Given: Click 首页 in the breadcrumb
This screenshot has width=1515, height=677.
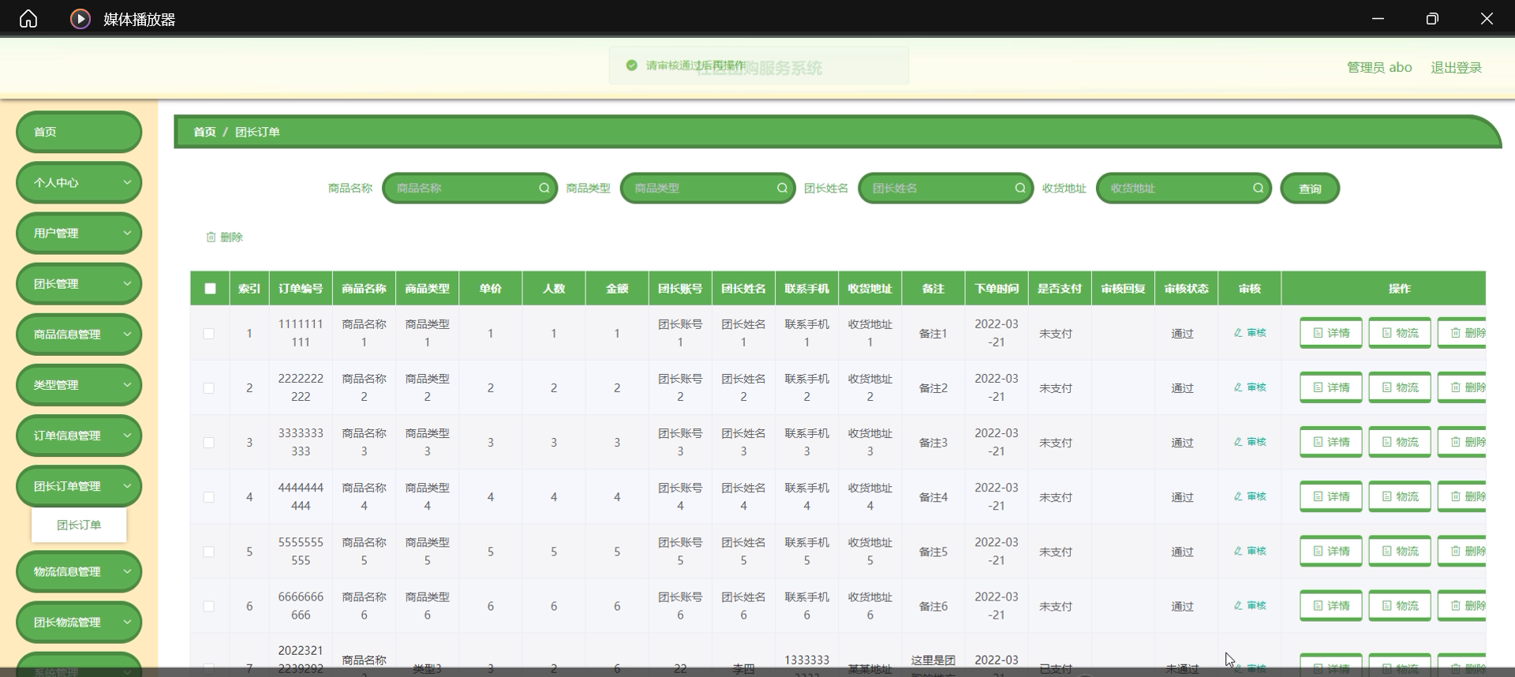Looking at the screenshot, I should [204, 132].
